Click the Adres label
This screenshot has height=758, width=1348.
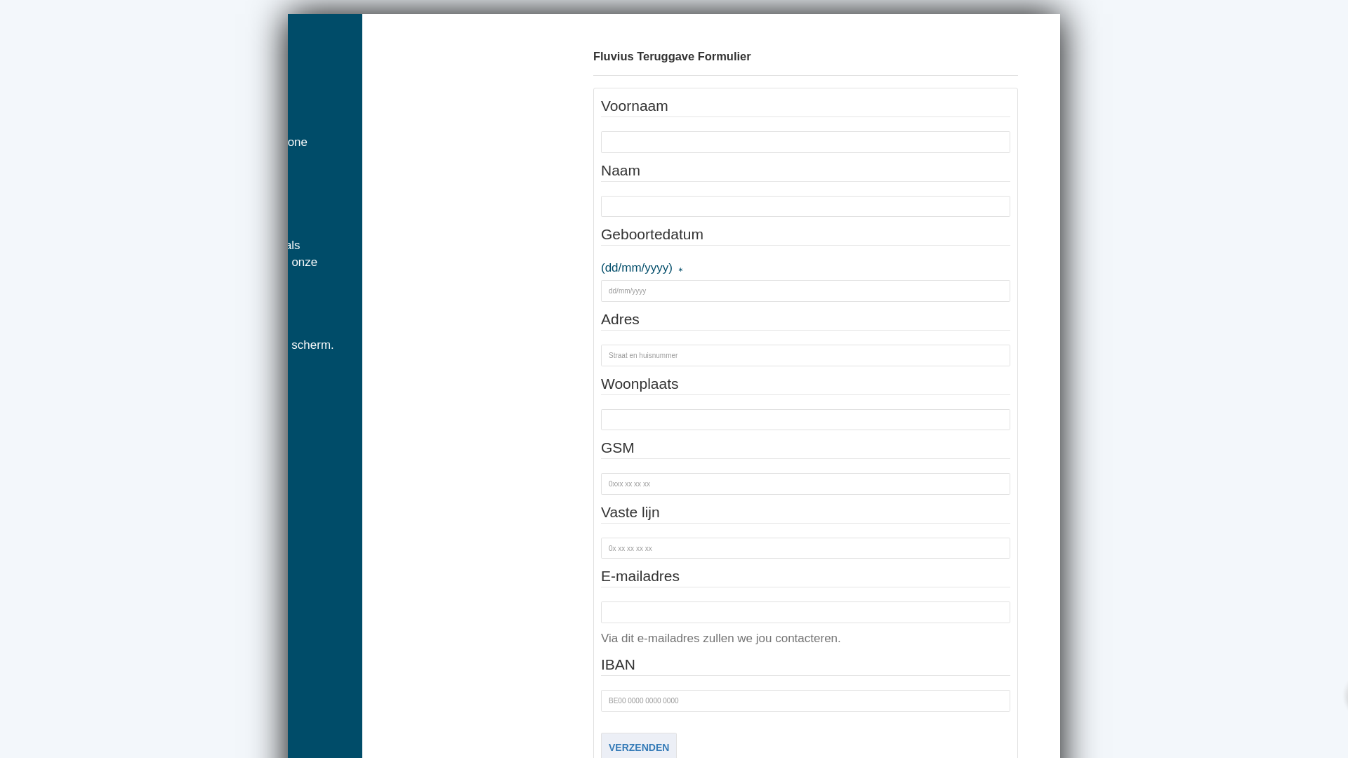(x=620, y=319)
